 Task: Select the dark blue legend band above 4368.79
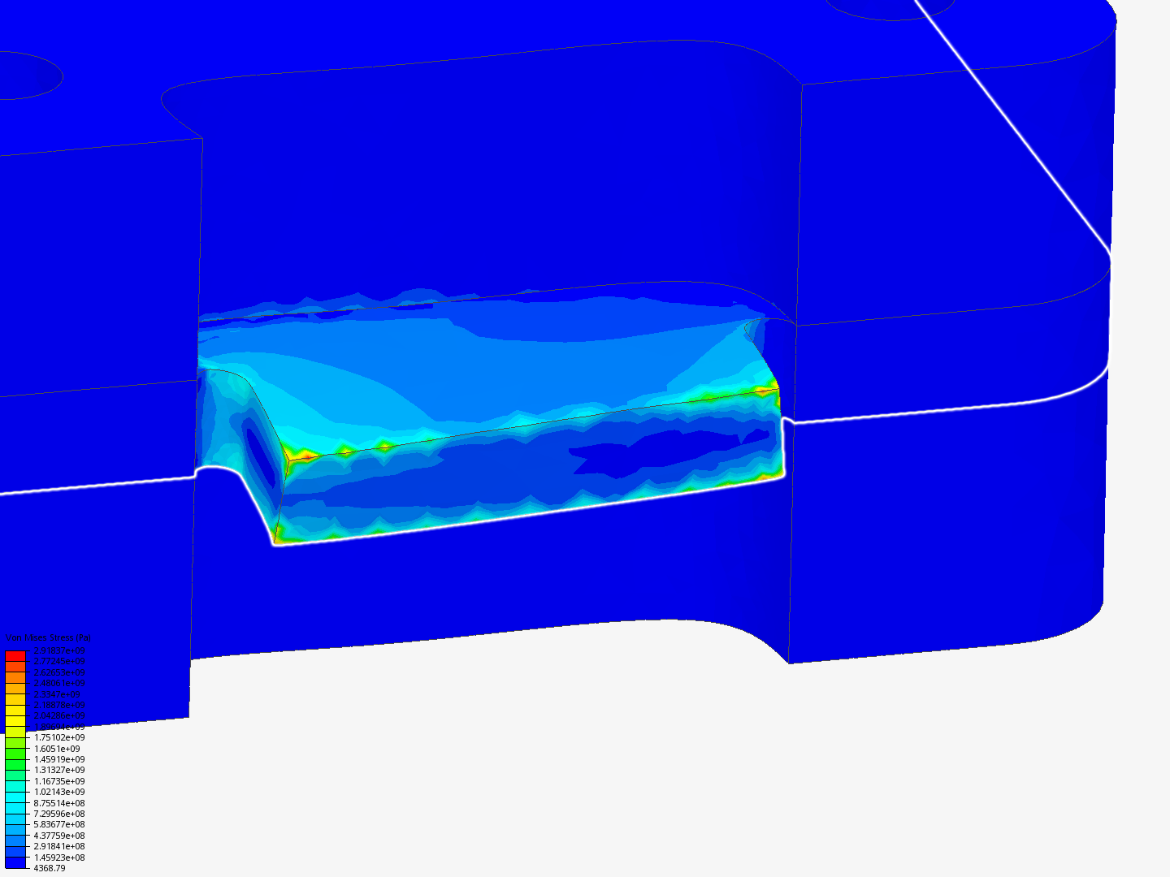(15, 862)
